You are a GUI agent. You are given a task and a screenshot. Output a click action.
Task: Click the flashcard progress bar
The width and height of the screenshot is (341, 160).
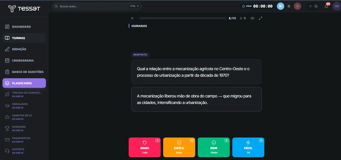pyautogui.click(x=183, y=18)
